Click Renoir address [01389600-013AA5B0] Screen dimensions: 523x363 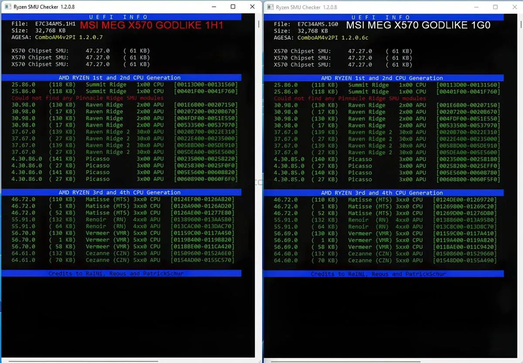tap(202, 219)
